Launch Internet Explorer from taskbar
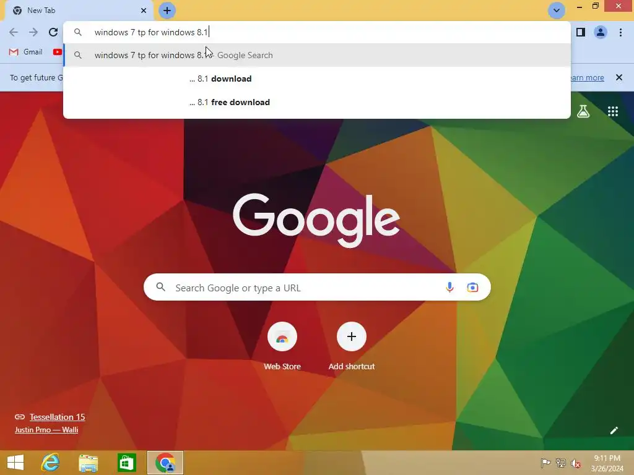This screenshot has height=475, width=634. [x=50, y=463]
